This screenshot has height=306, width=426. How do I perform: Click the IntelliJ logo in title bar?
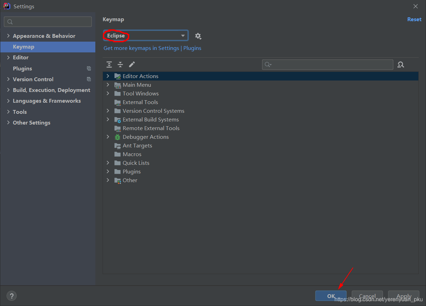(7, 6)
